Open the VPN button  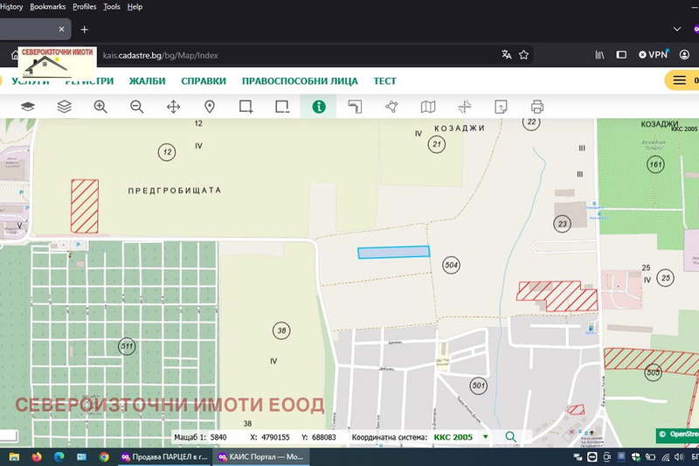pos(654,55)
